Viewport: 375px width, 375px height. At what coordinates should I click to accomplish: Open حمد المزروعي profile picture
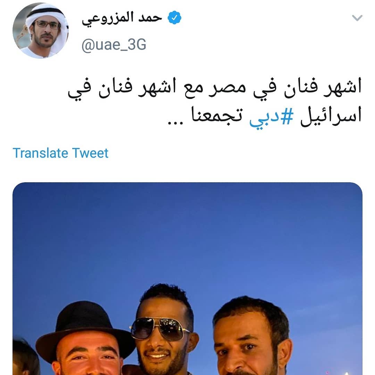click(x=41, y=31)
